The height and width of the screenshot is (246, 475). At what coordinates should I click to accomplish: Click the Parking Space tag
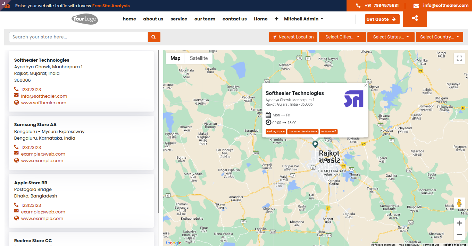pos(276,132)
